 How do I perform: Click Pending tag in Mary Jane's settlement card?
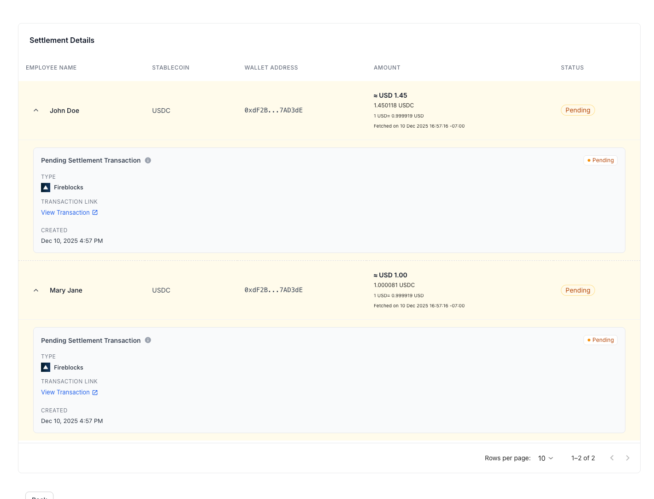point(601,340)
